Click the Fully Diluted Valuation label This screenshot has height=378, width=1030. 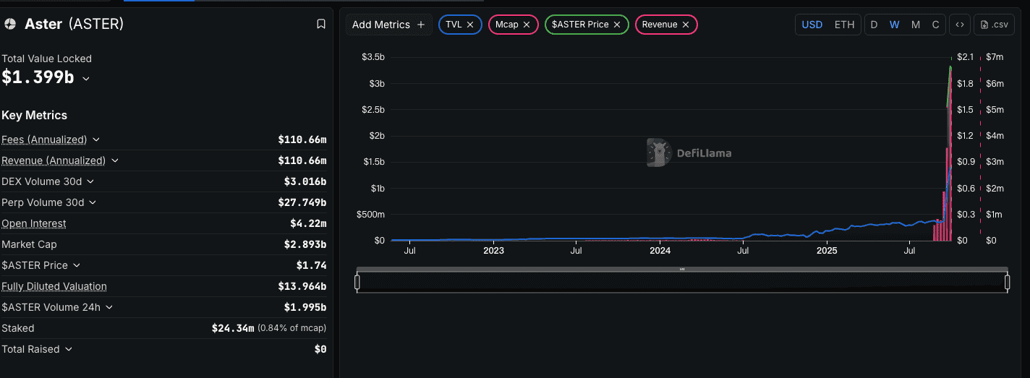click(54, 286)
